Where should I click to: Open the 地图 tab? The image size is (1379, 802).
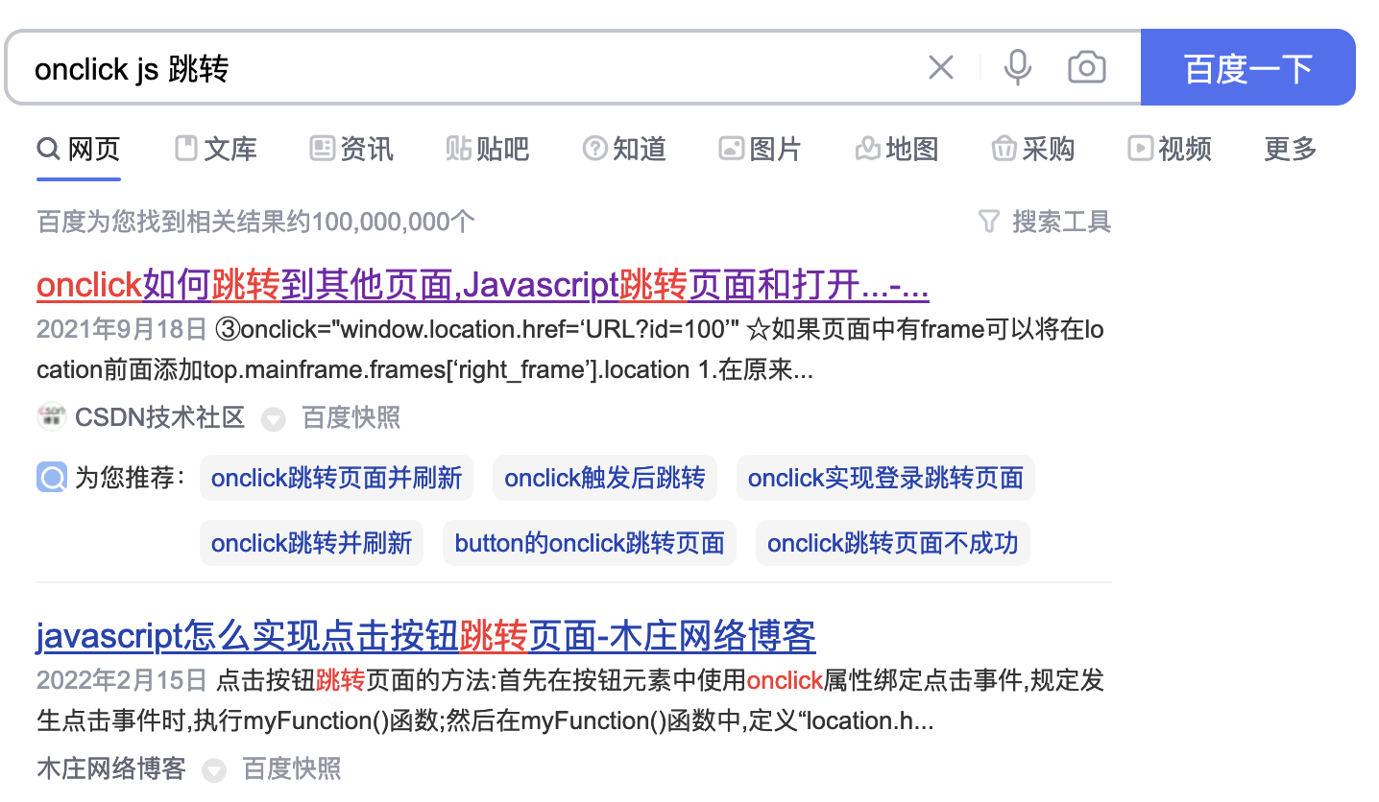[897, 149]
